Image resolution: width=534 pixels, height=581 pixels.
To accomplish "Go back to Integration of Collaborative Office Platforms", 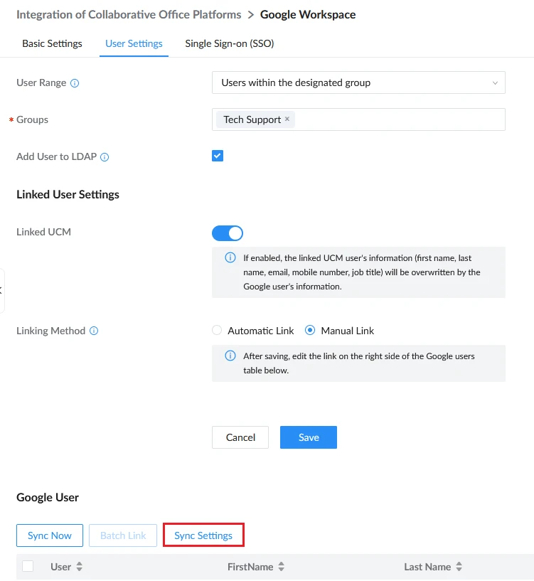I will point(129,14).
